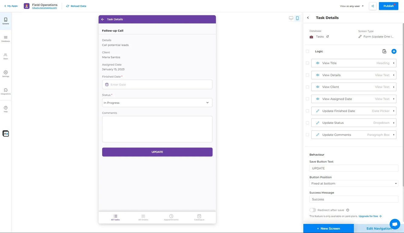Screen dimensions: 404x233
Task: Click the purple UPDATE button
Action: [x=157, y=152]
